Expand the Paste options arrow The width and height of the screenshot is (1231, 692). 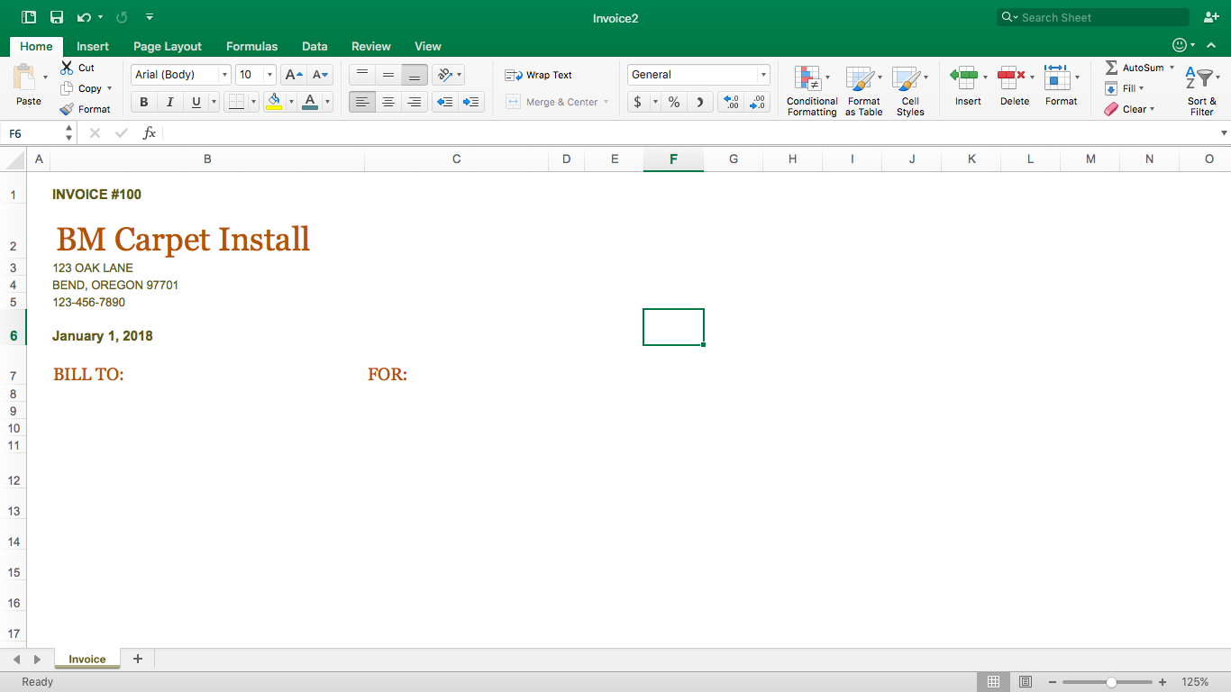(45, 77)
